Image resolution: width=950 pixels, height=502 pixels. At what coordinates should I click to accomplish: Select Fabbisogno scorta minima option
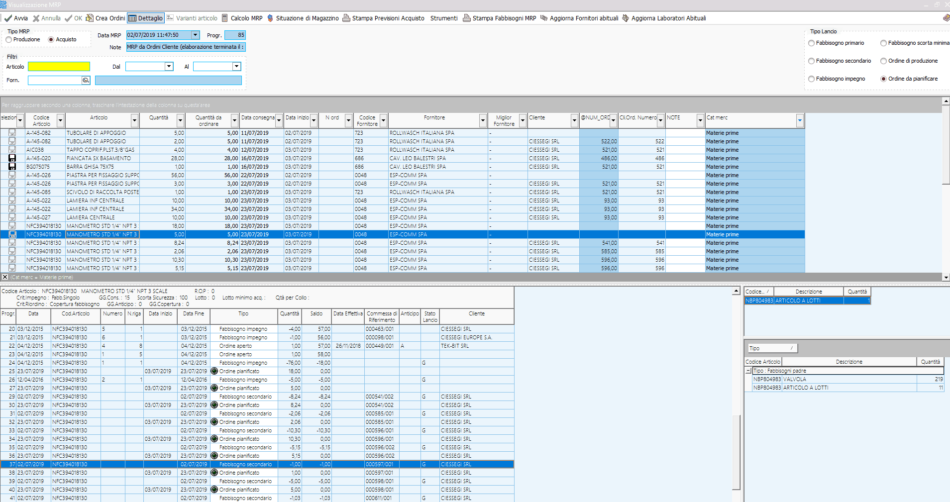884,43
